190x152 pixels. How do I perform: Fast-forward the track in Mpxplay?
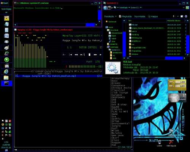point(95,55)
